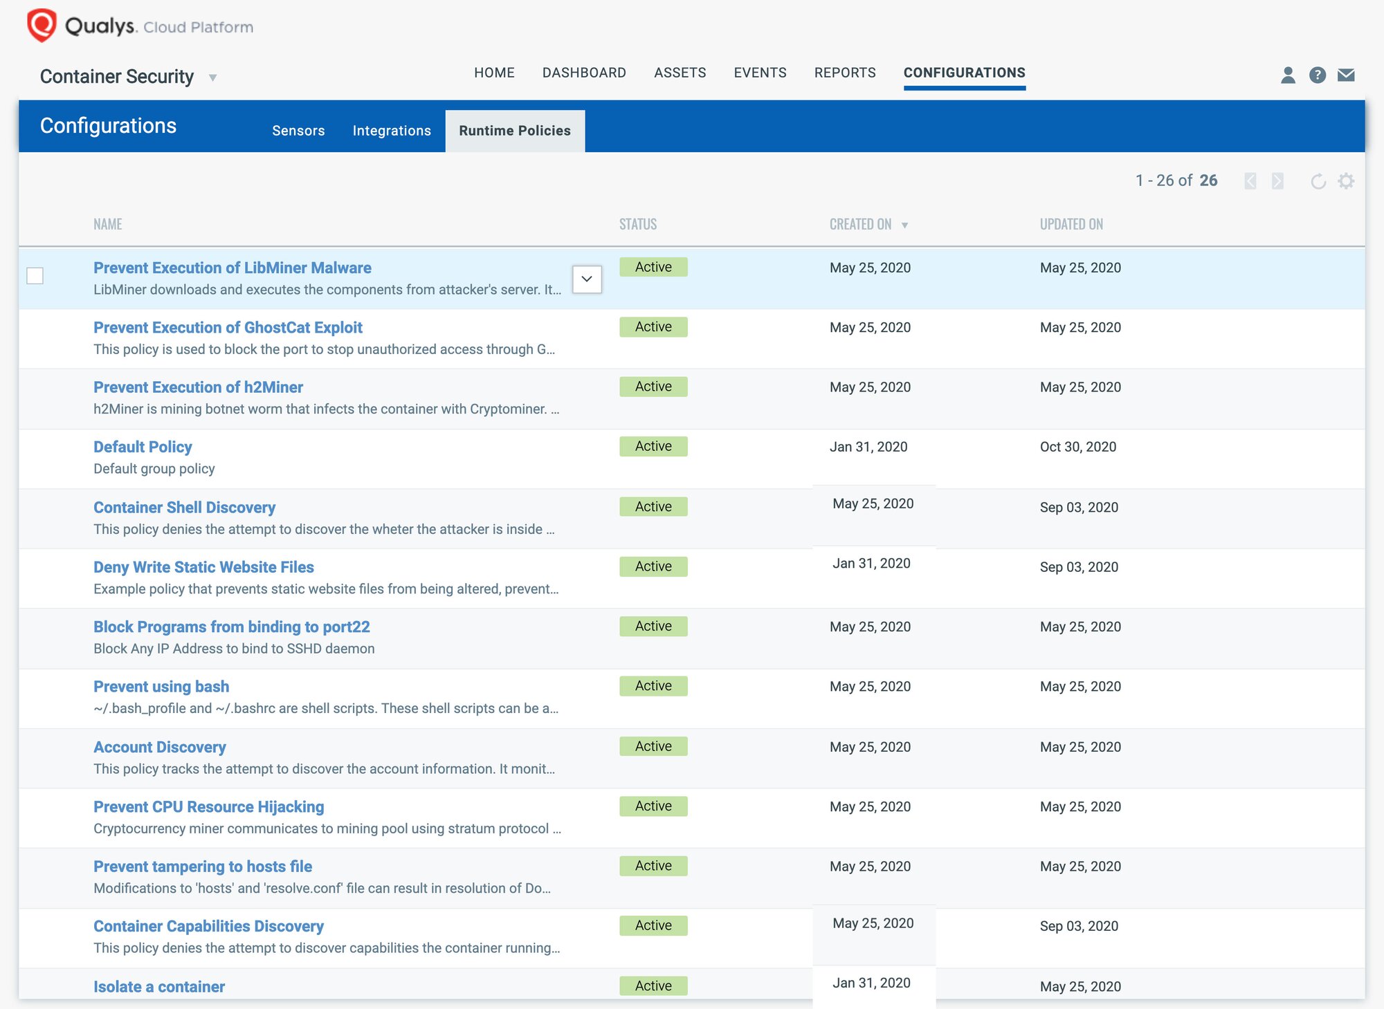Open the Default Policy link
This screenshot has width=1384, height=1009.
[143, 447]
